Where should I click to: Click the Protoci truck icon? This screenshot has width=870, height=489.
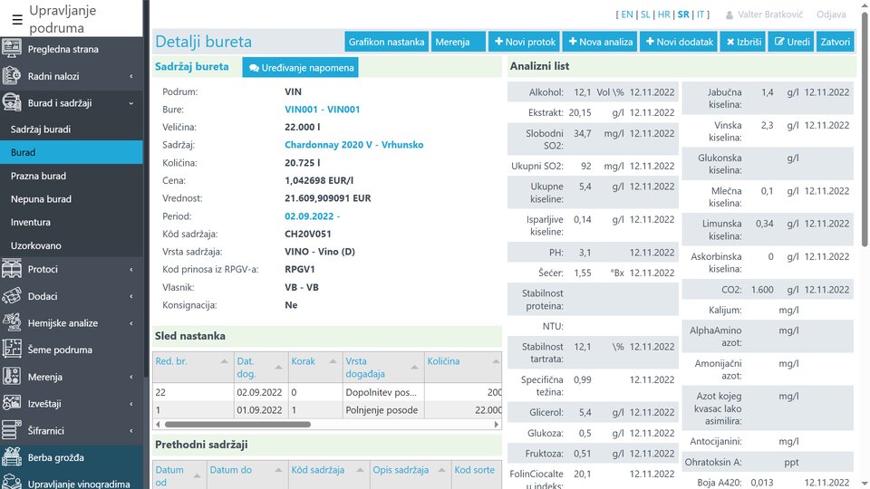click(x=13, y=269)
